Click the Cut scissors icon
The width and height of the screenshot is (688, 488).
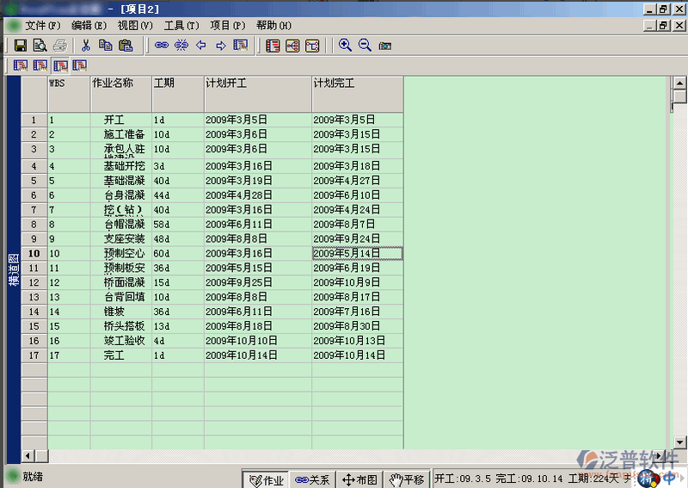click(x=86, y=46)
